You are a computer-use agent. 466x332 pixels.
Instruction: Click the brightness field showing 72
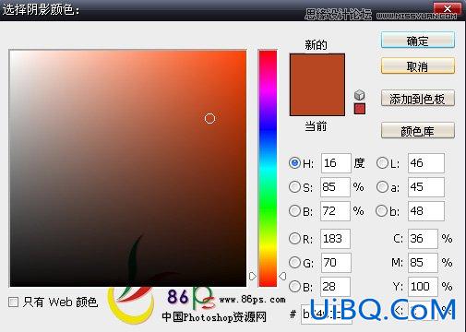[335, 211]
